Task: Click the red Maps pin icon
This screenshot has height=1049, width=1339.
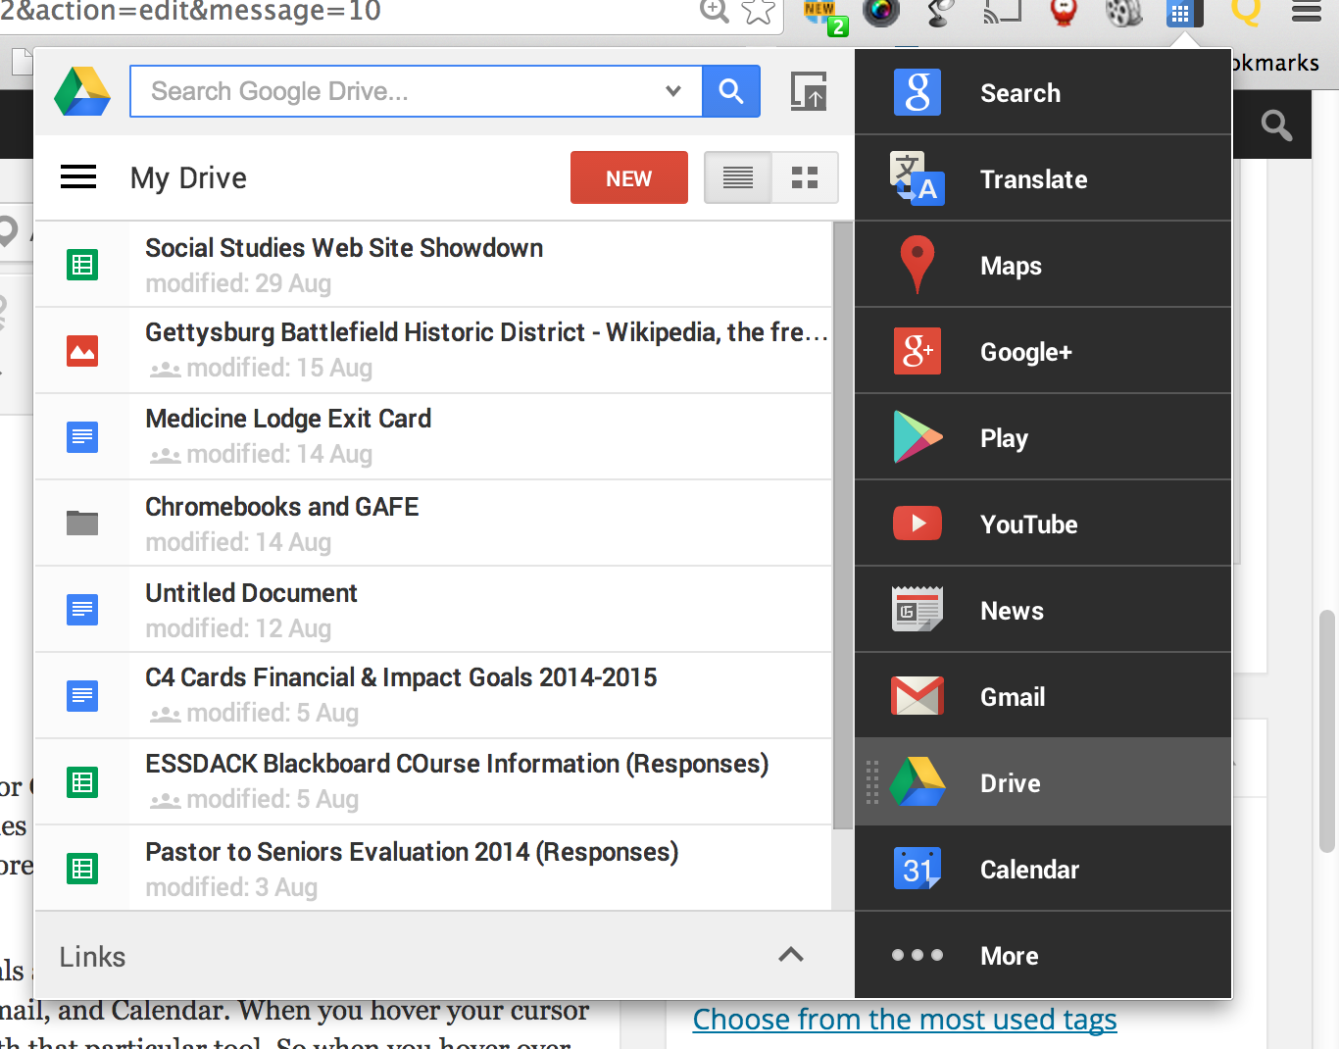Action: pyautogui.click(x=917, y=265)
